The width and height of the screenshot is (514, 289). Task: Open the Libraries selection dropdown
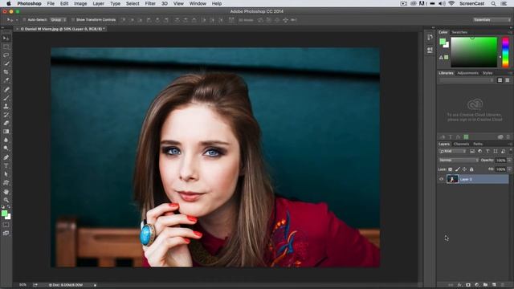(467, 80)
